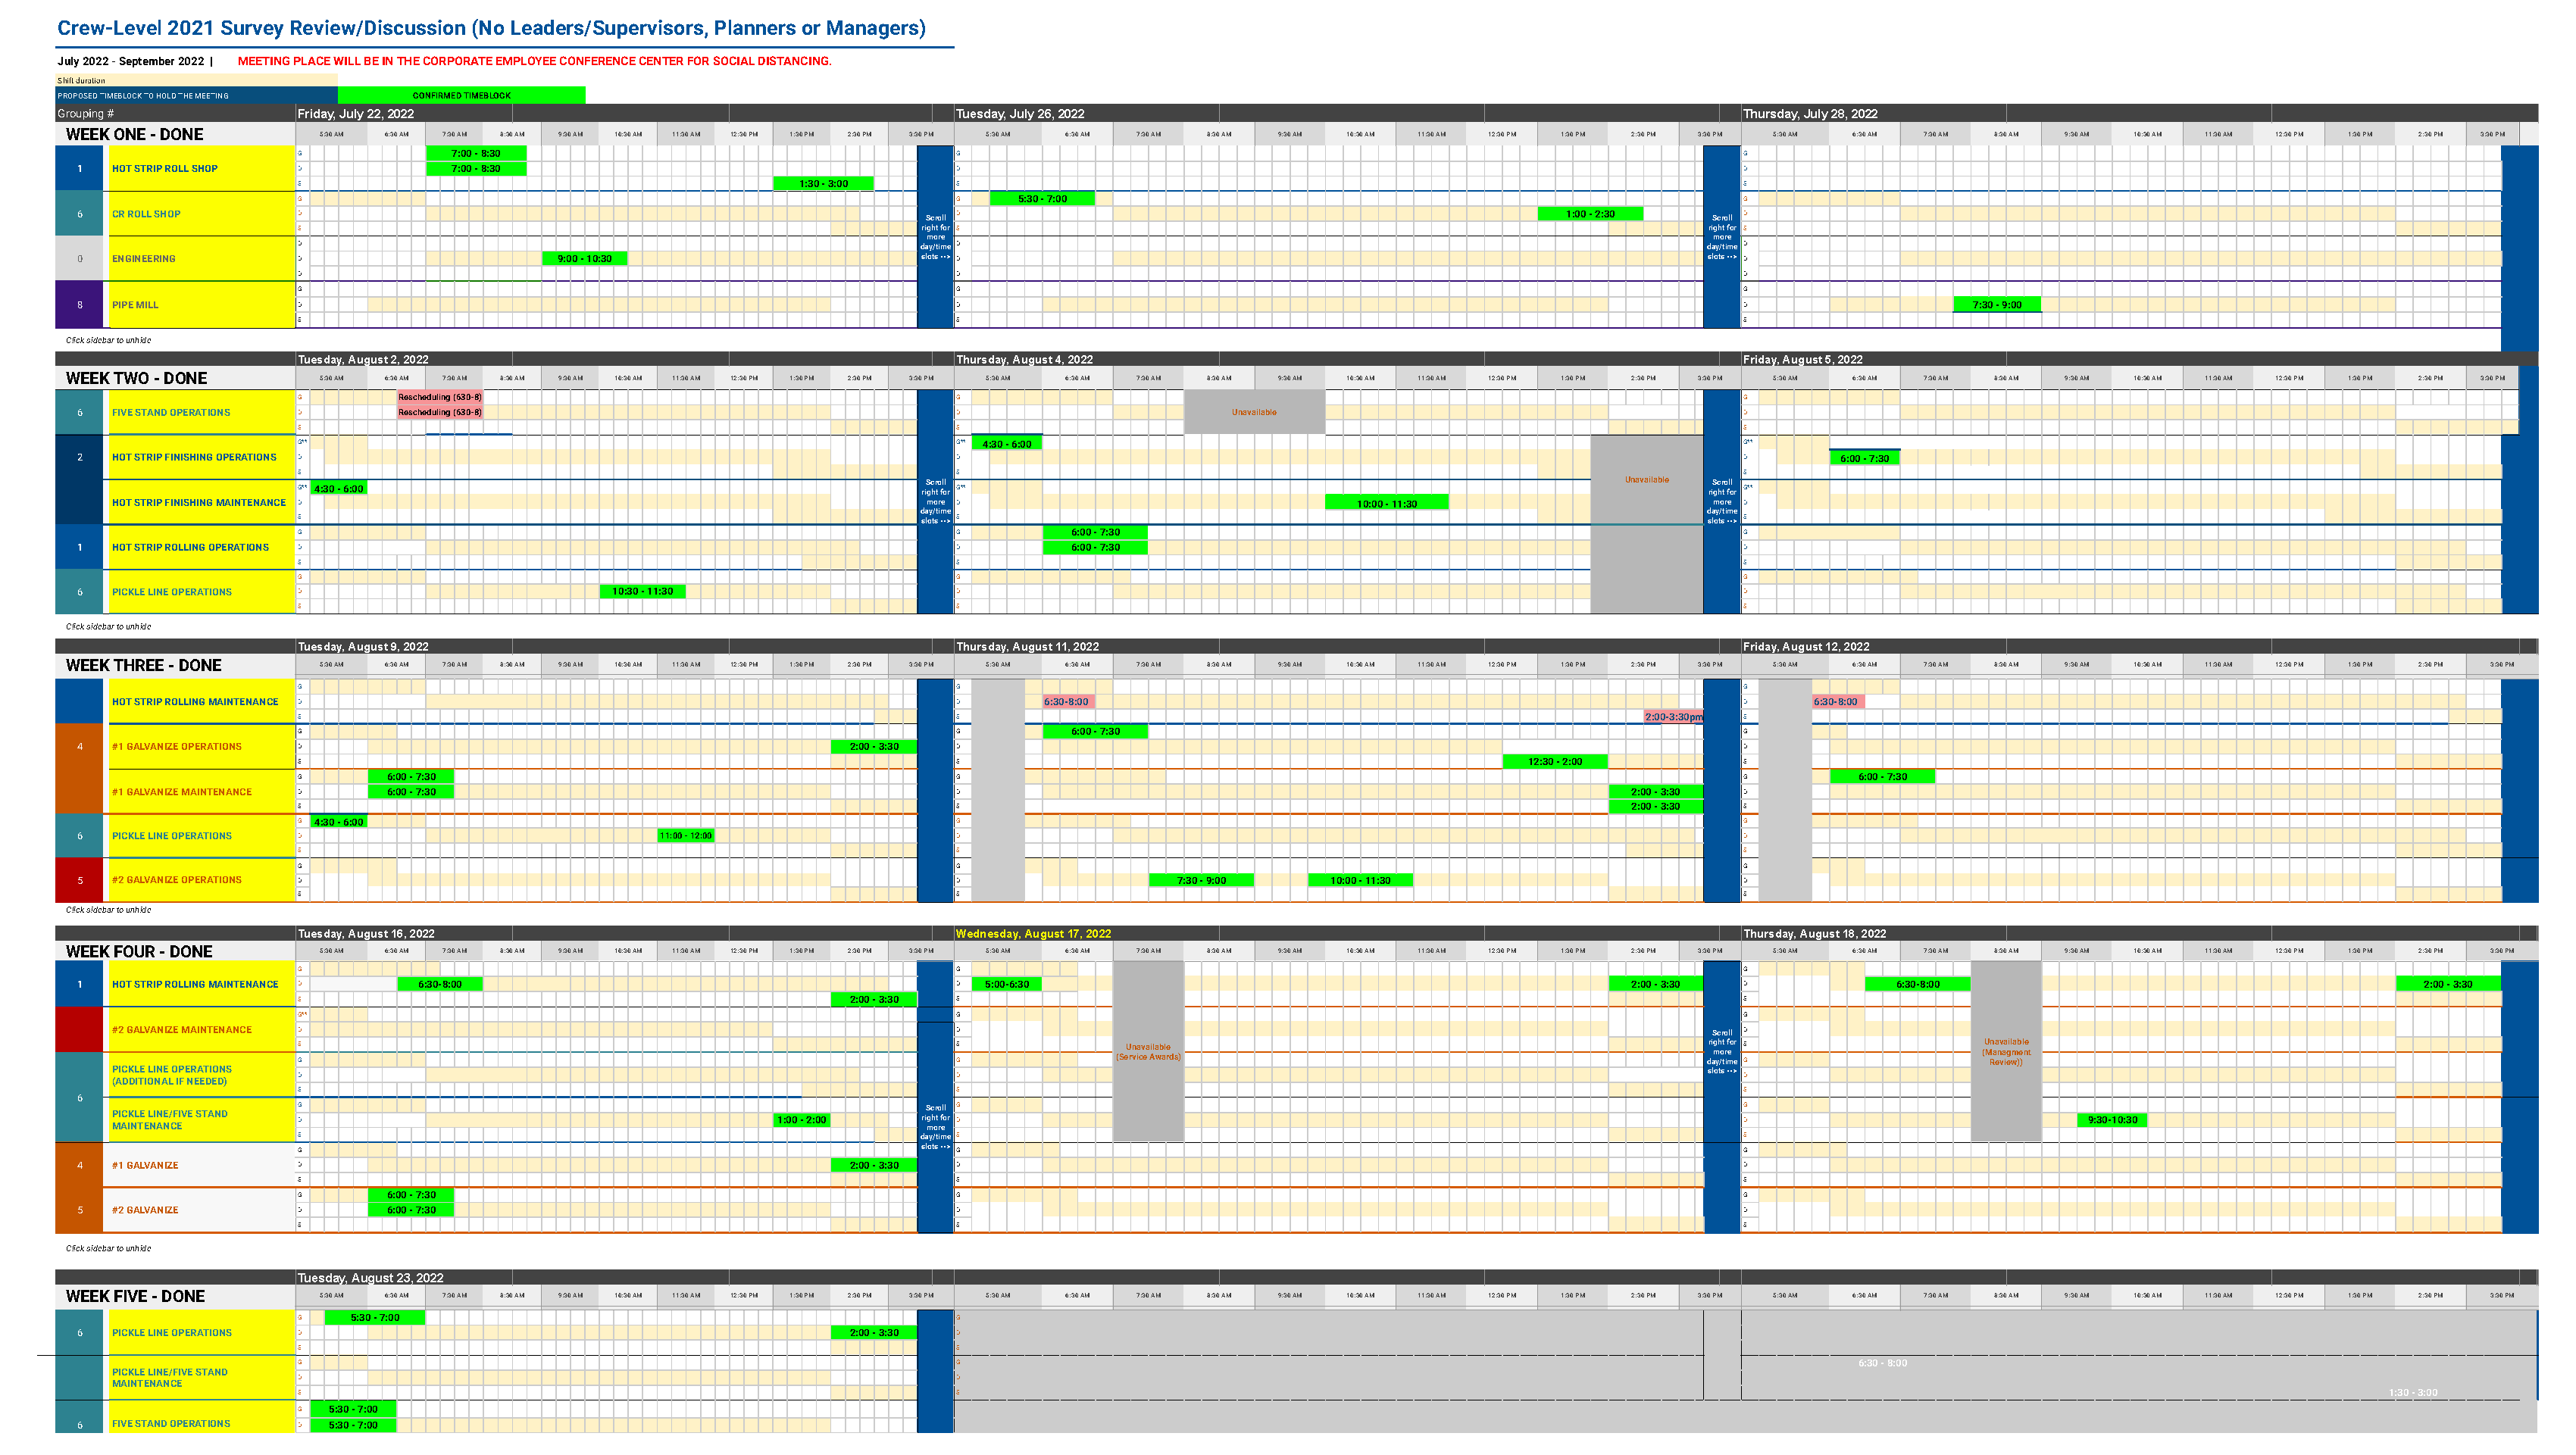Click 'Click sidebar to unhide' below Week One
Viewport: 2576px width, 1455px height.
tap(108, 340)
